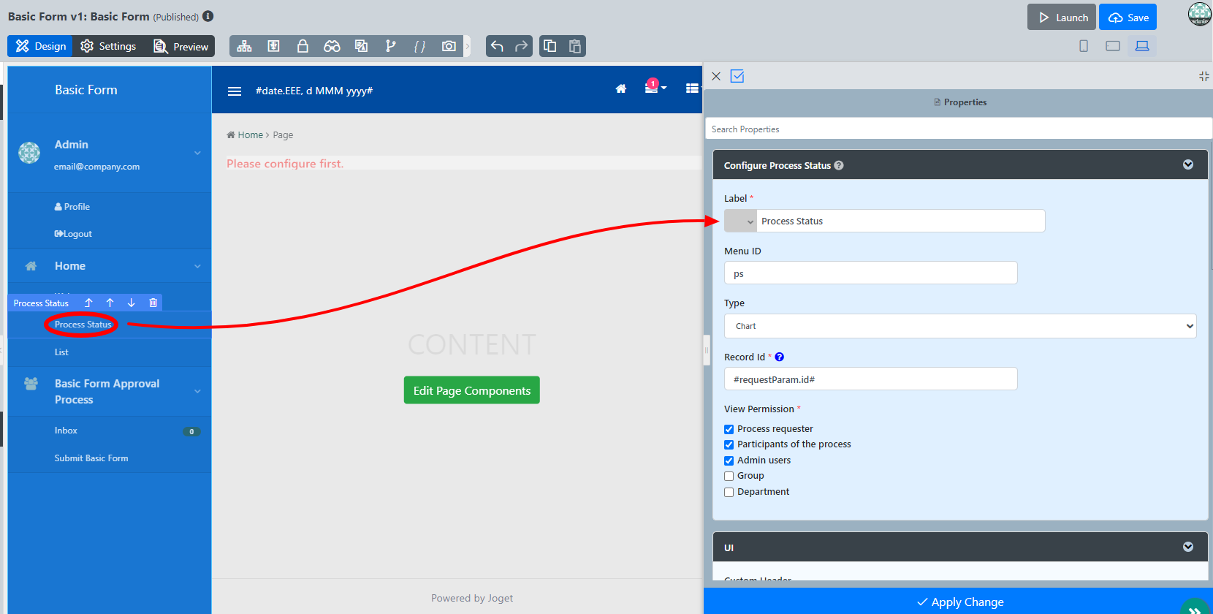This screenshot has width=1213, height=614.
Task: Click the Properties panel minimize arrows icon
Action: point(1204,76)
